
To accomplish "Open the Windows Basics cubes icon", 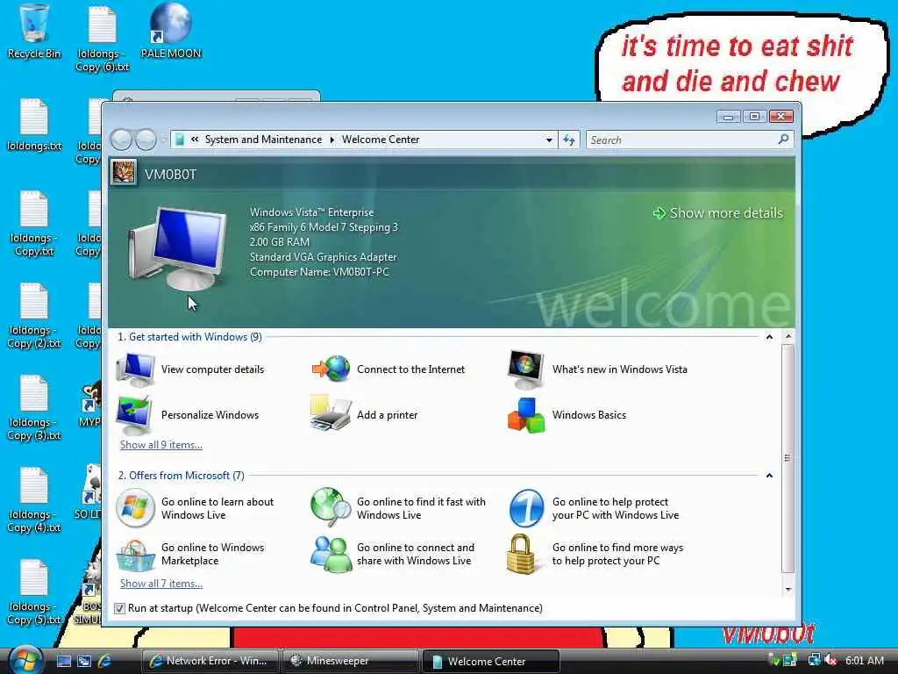I will click(x=526, y=415).
